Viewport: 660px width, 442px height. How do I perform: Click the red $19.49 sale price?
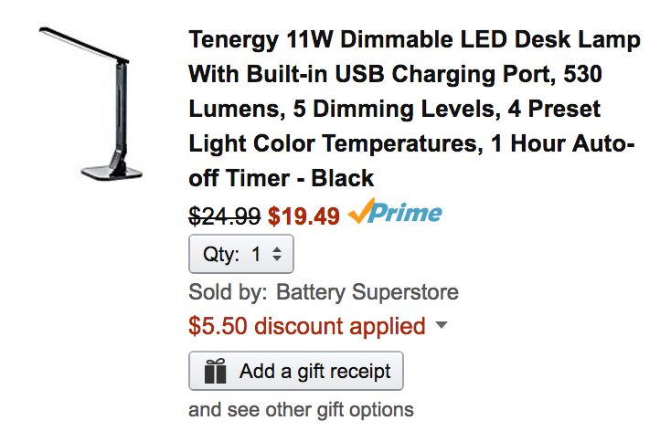[x=303, y=216]
